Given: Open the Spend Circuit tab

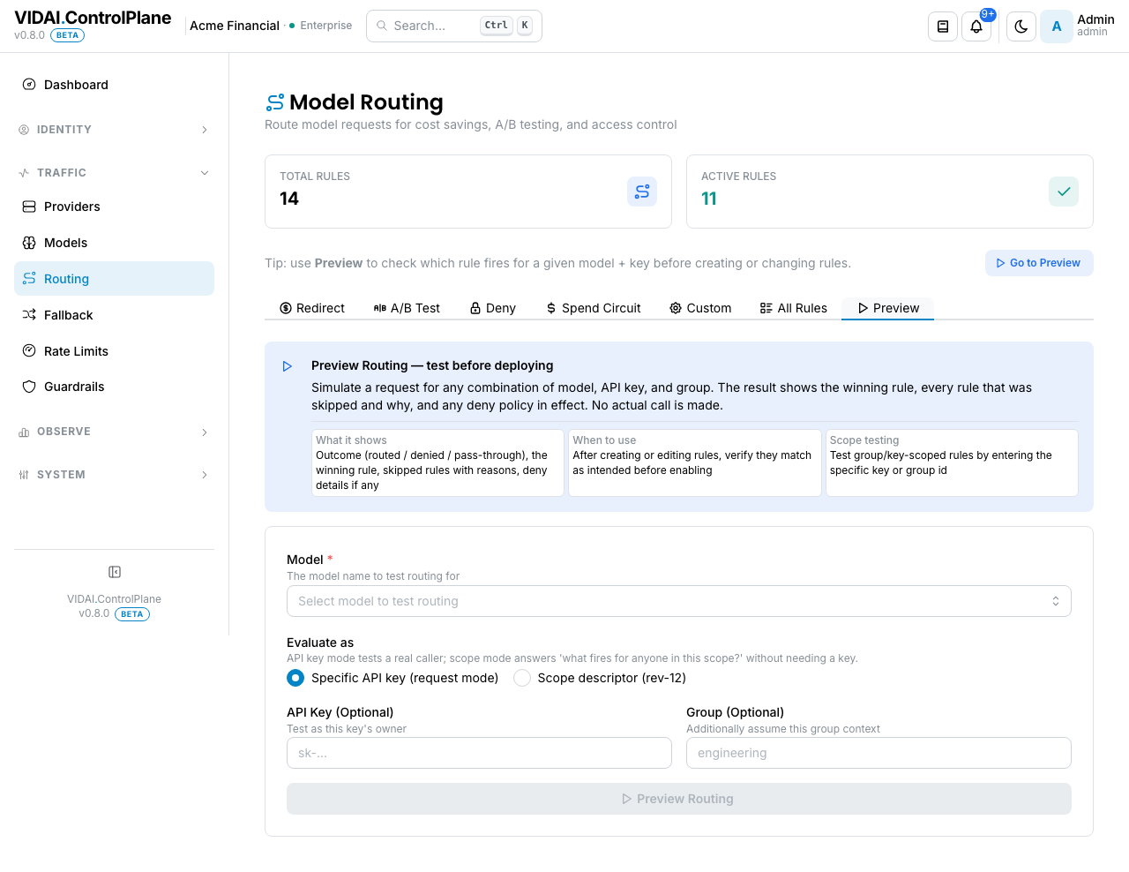Looking at the screenshot, I should (594, 308).
